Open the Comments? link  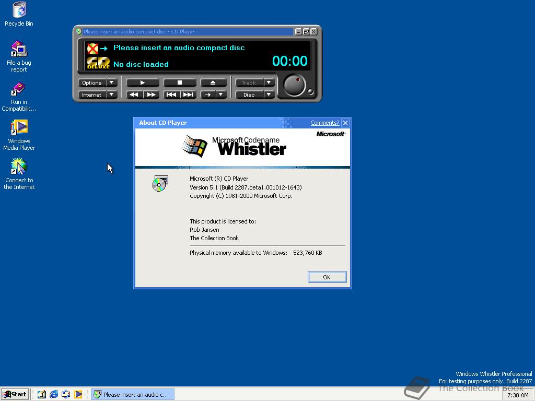(x=325, y=123)
